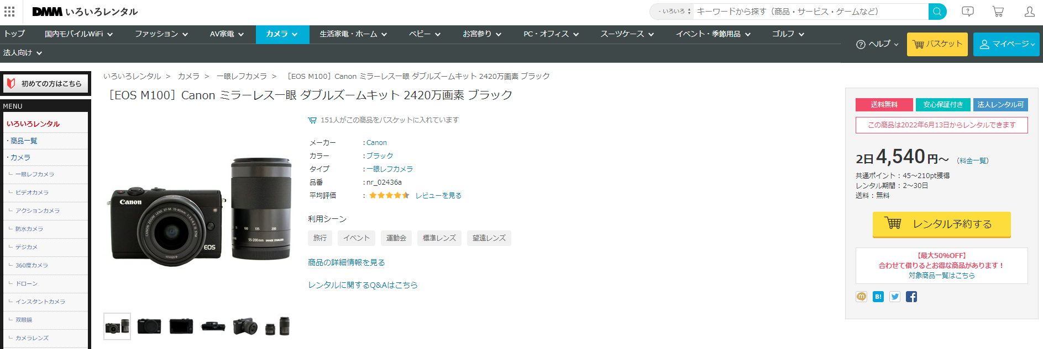Viewport: 1043px width, 349px height.
Task: Open the PC・オフィス nav menu
Action: point(551,34)
